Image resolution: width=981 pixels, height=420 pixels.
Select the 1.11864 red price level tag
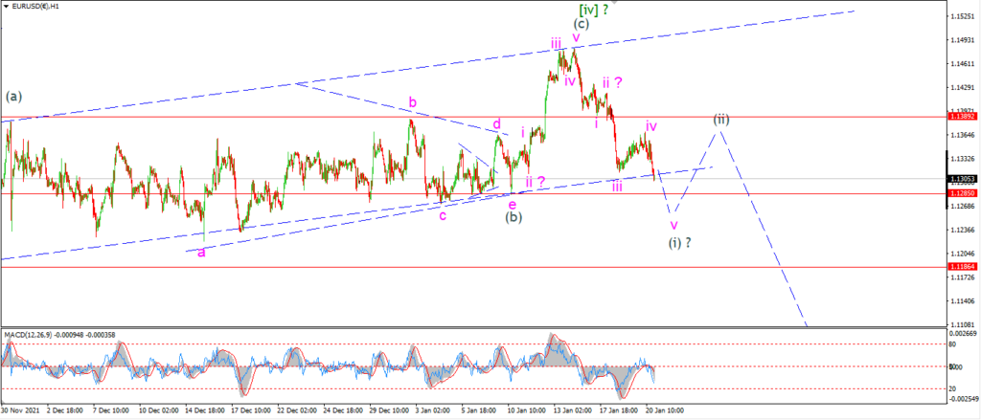coord(960,266)
